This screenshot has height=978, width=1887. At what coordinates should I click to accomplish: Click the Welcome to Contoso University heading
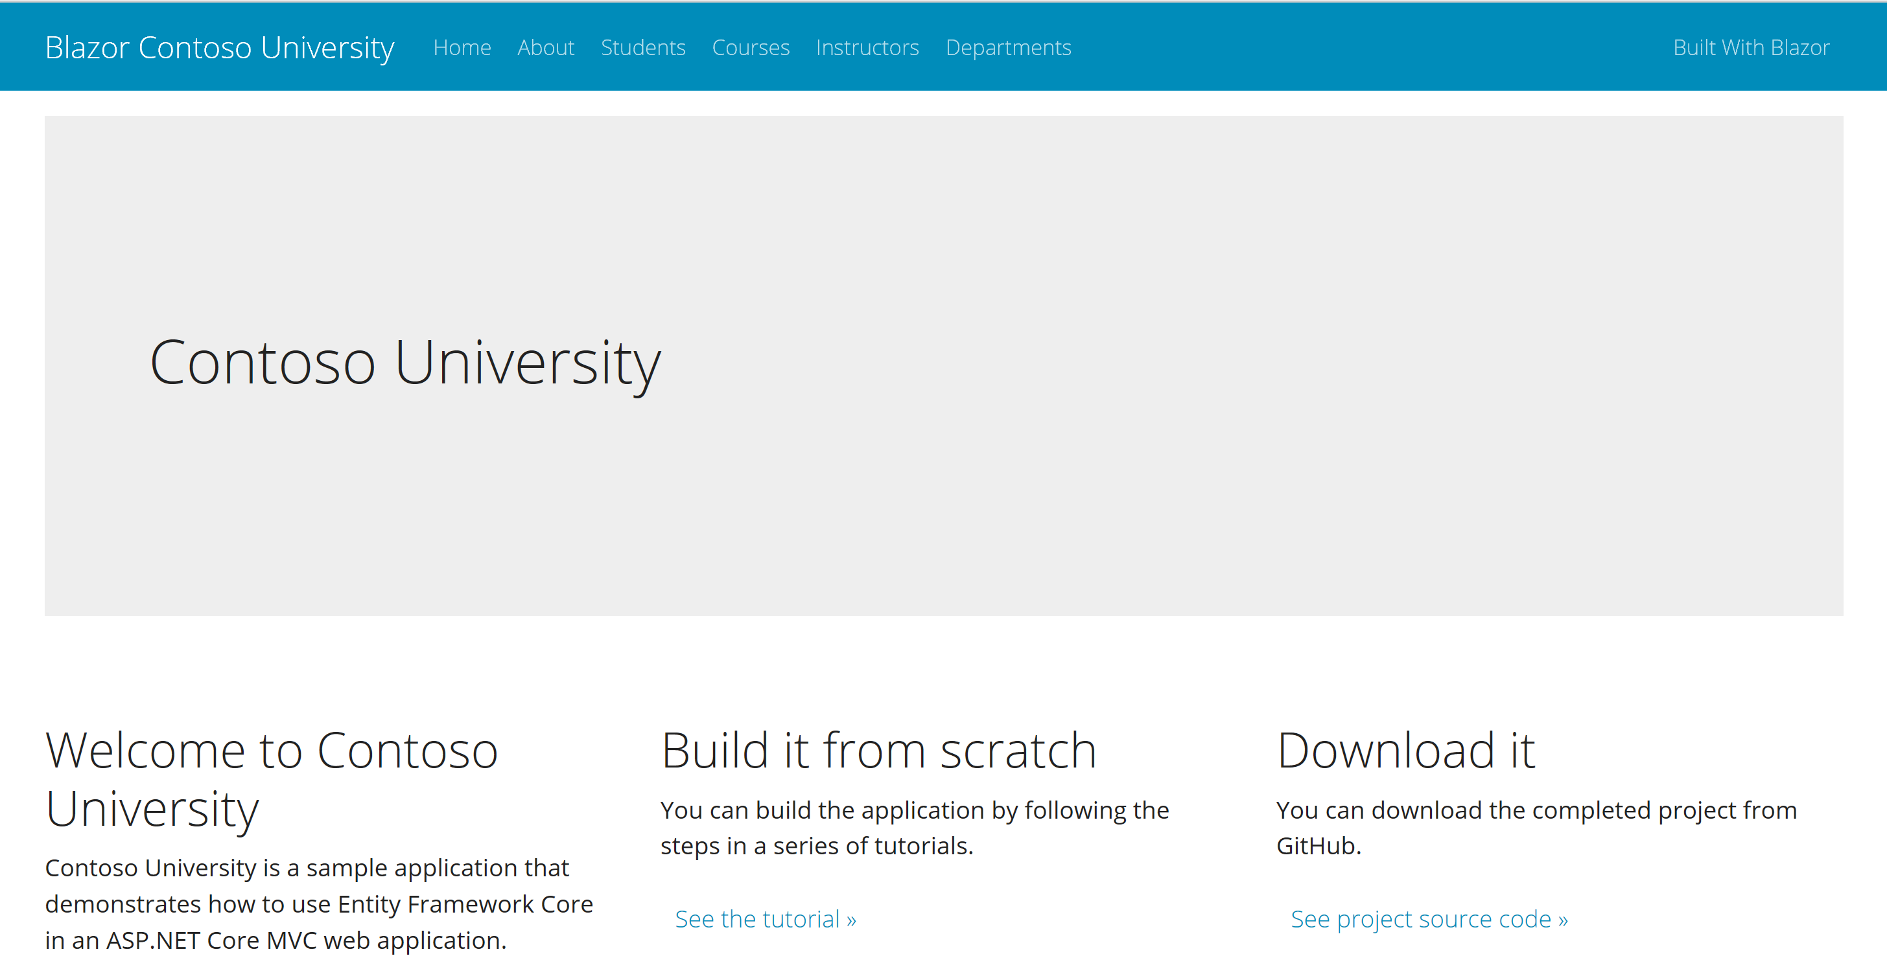271,779
